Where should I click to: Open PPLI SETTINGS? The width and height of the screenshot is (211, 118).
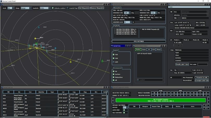click(x=139, y=41)
